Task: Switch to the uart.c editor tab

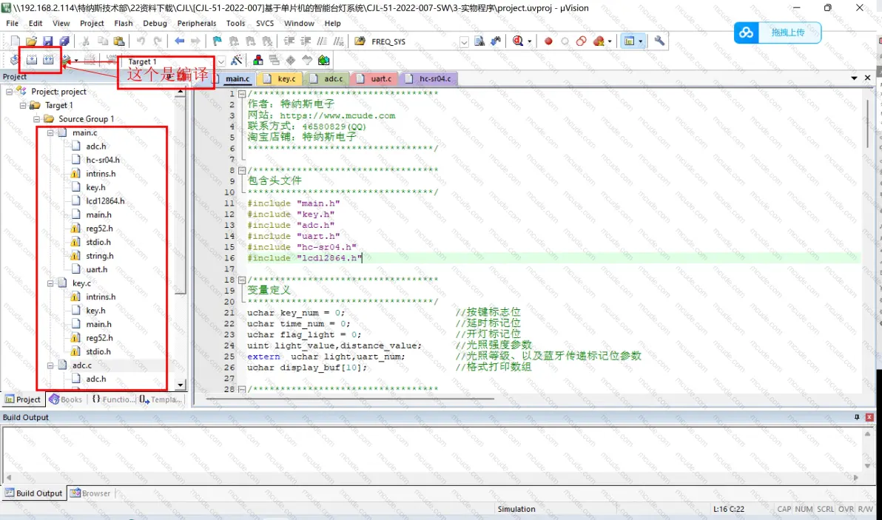Action: (x=375, y=78)
